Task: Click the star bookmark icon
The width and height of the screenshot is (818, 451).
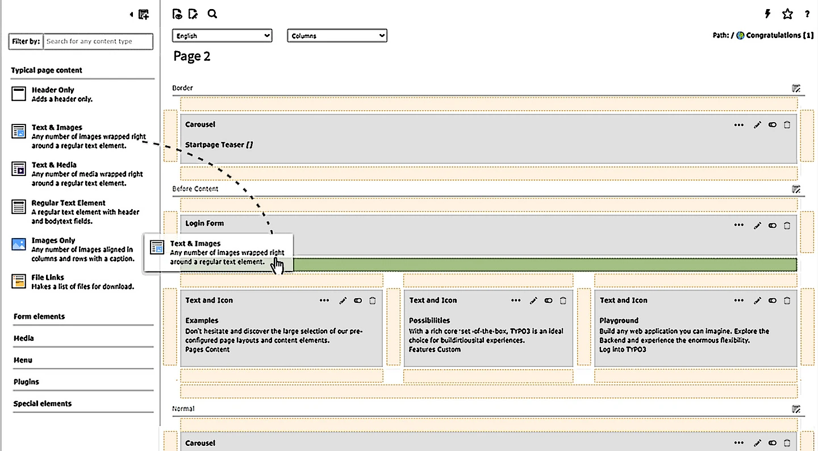Action: point(787,14)
